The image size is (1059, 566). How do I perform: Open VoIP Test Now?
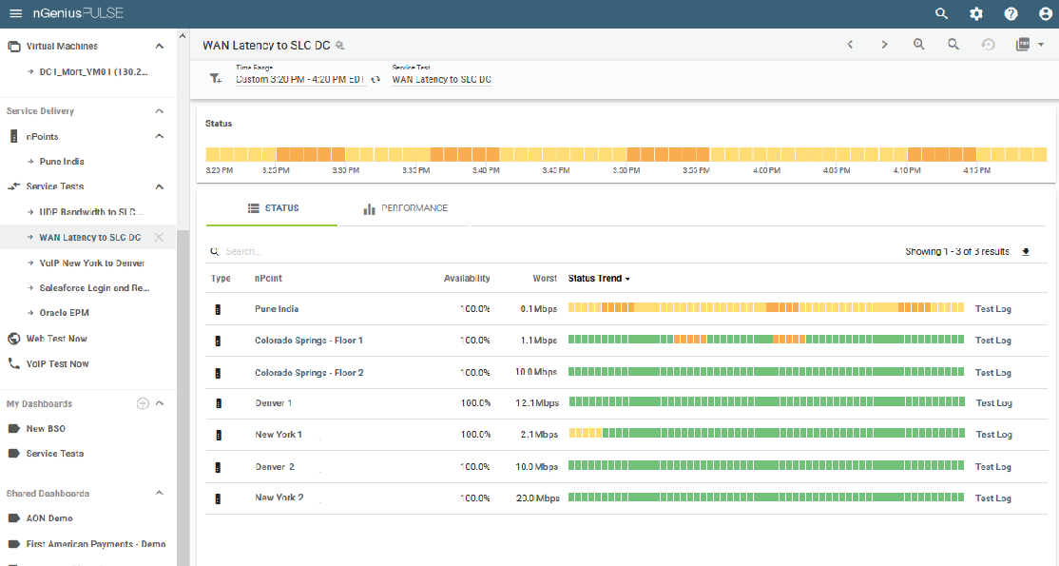pyautogui.click(x=57, y=363)
